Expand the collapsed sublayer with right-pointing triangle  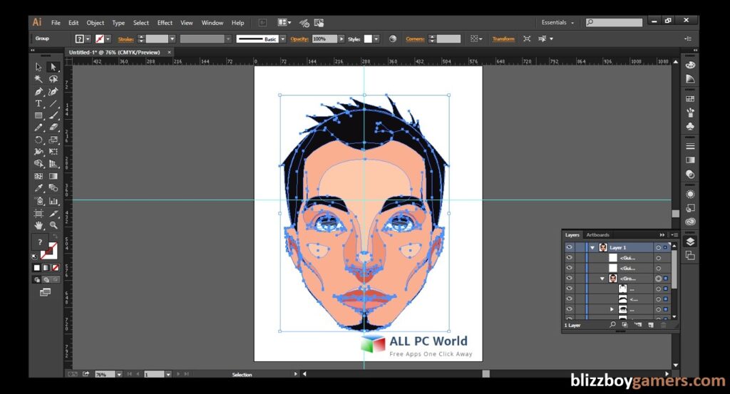612,309
